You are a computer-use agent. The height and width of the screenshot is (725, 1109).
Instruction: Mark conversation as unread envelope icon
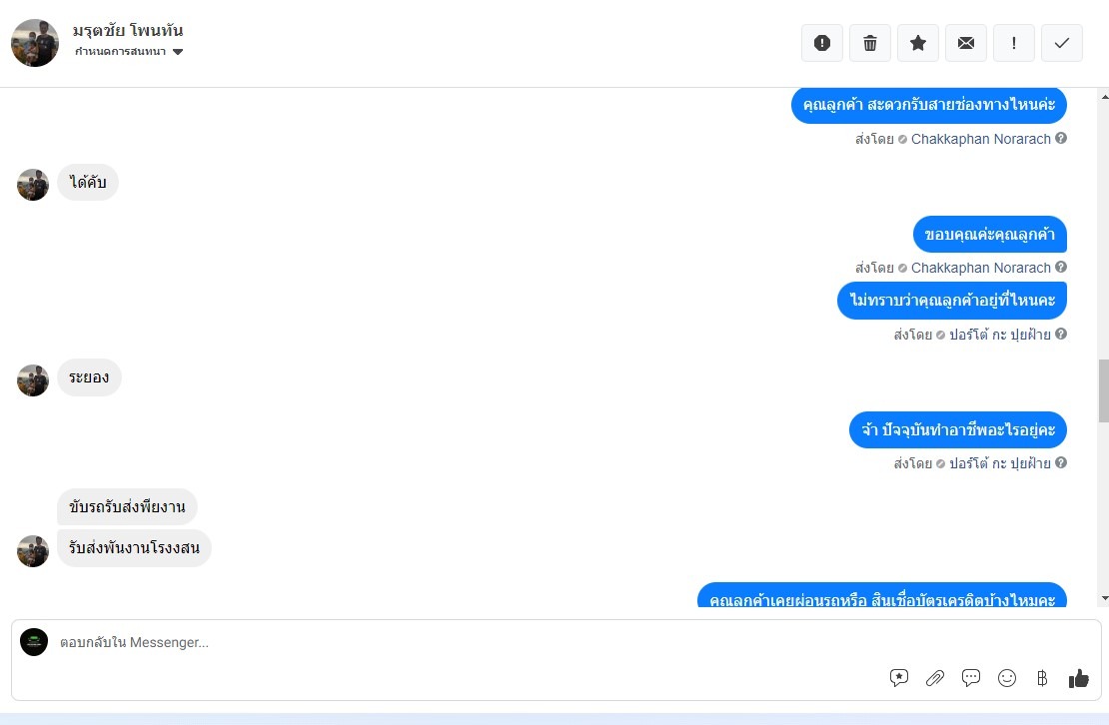[x=966, y=43]
